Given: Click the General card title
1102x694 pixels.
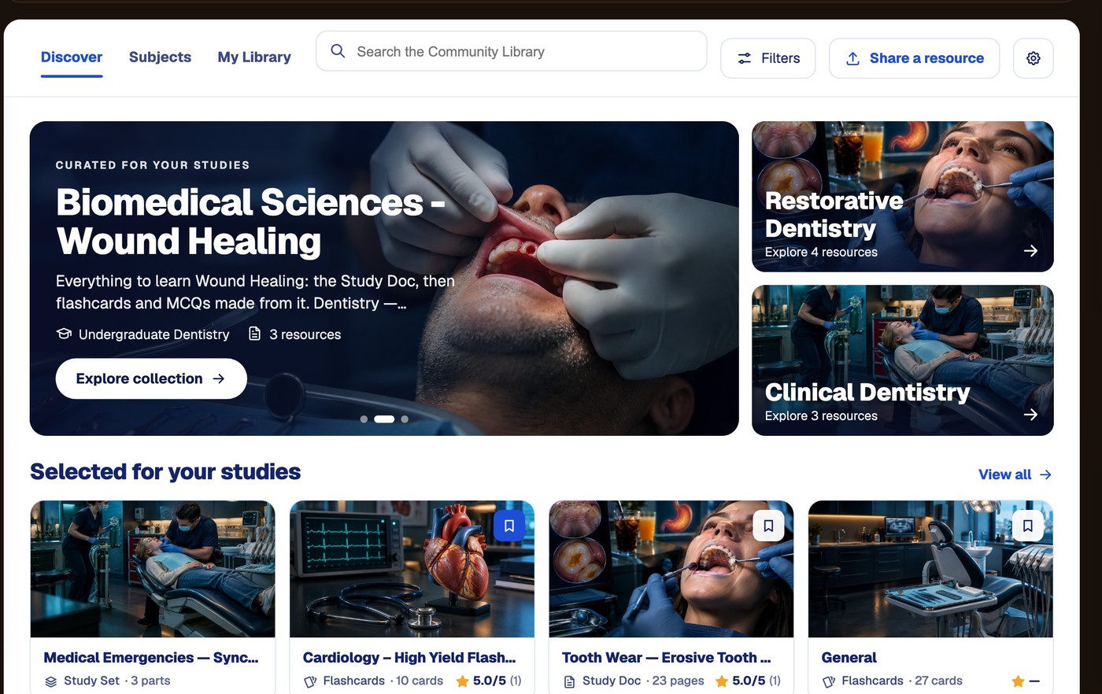Looking at the screenshot, I should [x=849, y=658].
